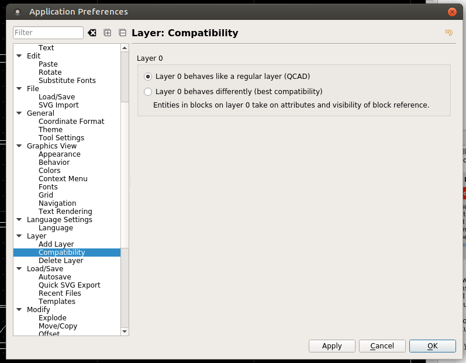This screenshot has height=363, width=466.
Task: Collapse the Load/Save tree category
Action: (19, 269)
